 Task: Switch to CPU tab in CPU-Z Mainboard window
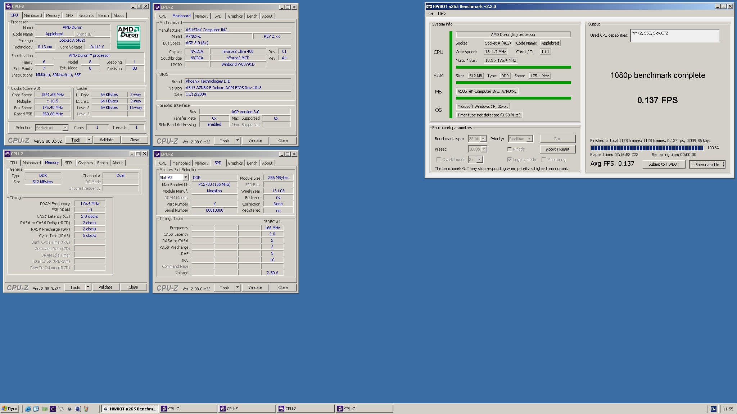[x=163, y=16]
